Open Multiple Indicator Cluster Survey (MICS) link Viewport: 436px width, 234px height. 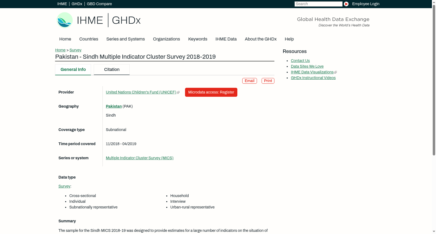140,158
